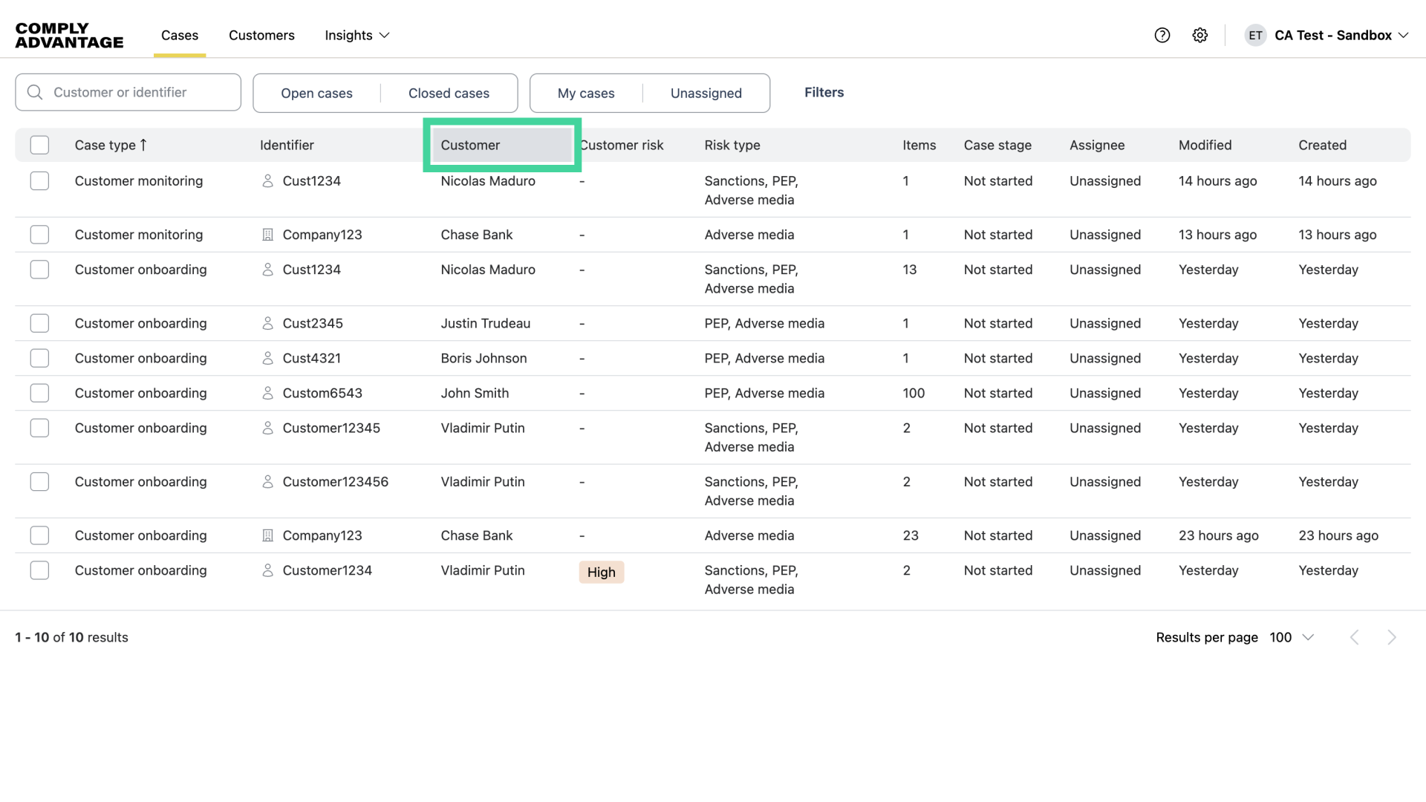This screenshot has height=802, width=1426.
Task: Open the settings gear icon
Action: (1200, 35)
